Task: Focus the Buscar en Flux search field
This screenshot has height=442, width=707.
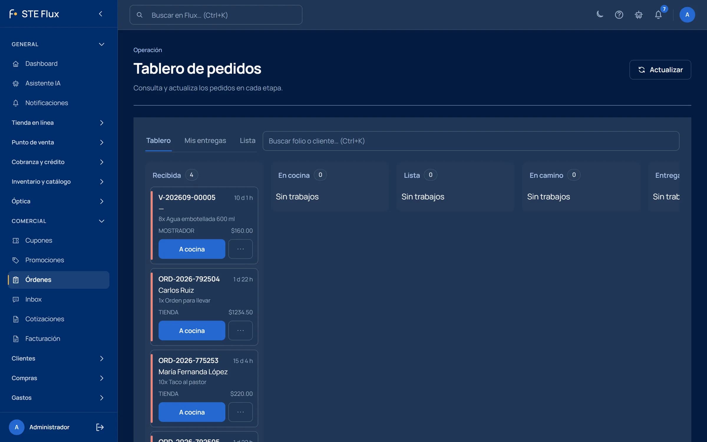Action: point(216,15)
